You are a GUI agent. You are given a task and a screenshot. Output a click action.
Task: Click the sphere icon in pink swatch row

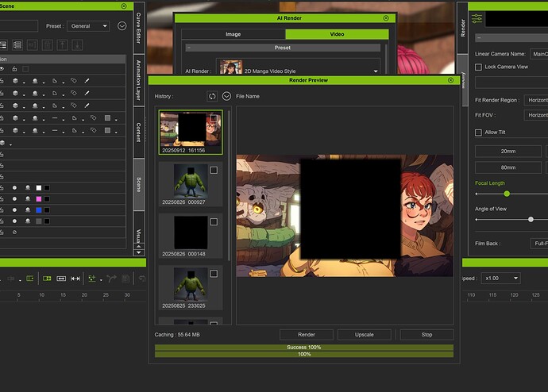point(28,199)
